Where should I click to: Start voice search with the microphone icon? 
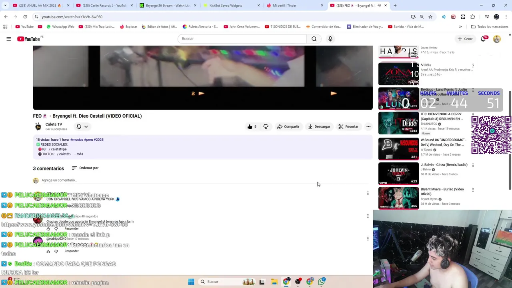[330, 39]
